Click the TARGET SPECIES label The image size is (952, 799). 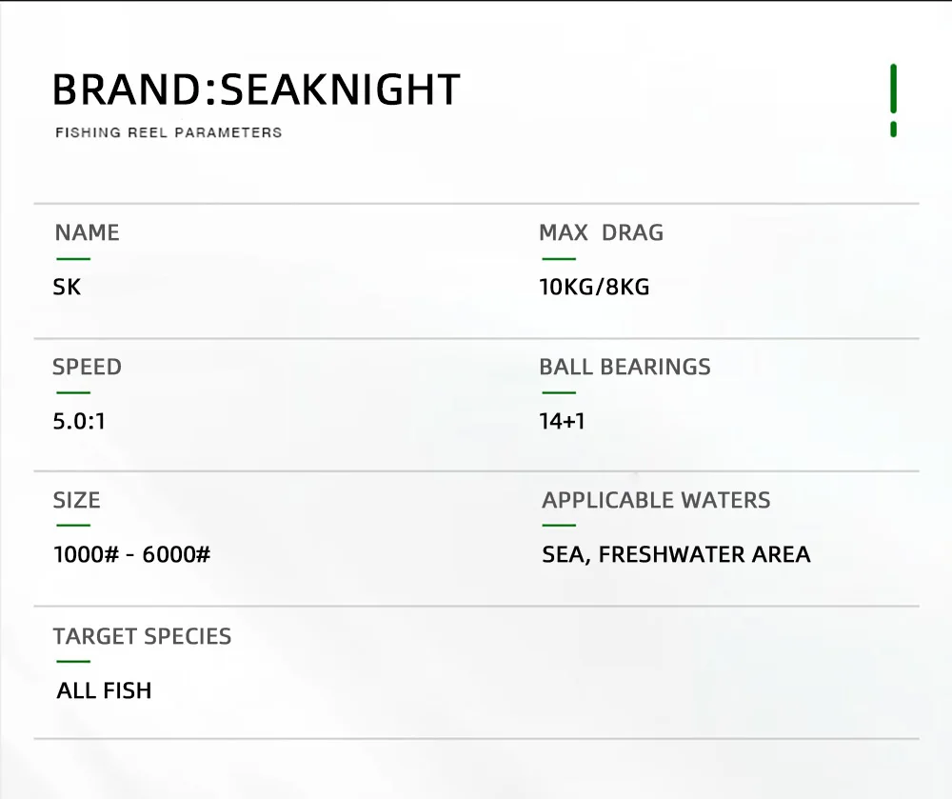click(142, 636)
